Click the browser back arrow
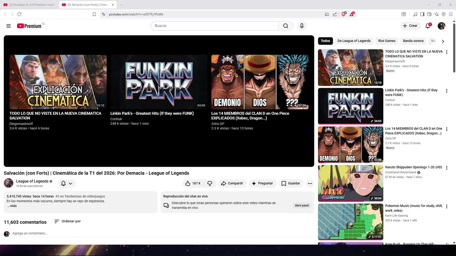 [x=5, y=14]
